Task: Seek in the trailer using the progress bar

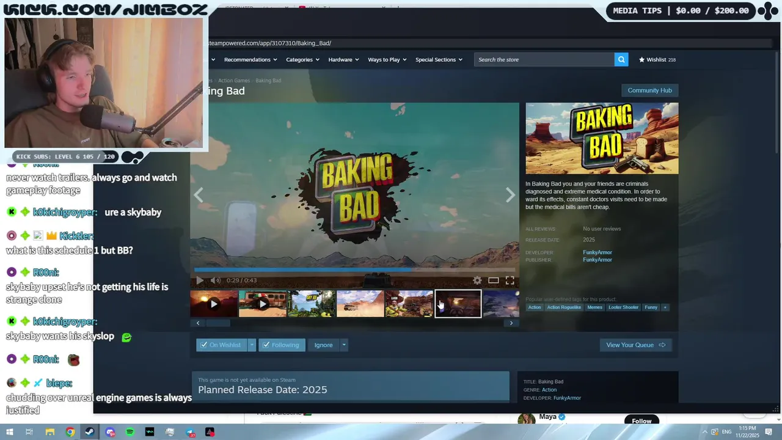Action: pos(354,269)
